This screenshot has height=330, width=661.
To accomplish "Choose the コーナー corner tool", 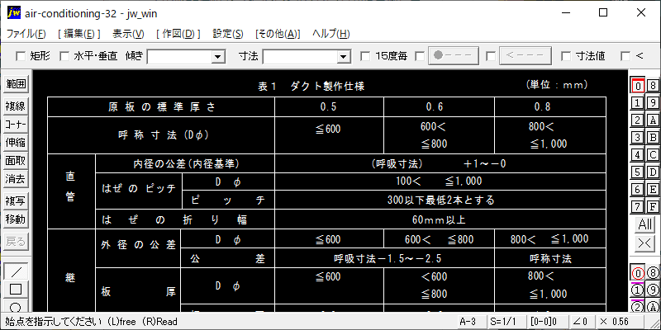I will point(17,124).
